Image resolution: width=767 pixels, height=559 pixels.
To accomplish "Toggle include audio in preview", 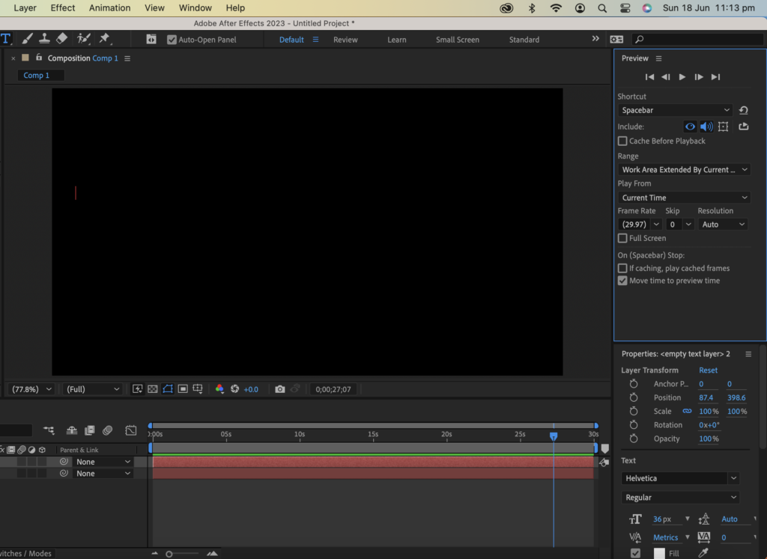I will coord(706,126).
